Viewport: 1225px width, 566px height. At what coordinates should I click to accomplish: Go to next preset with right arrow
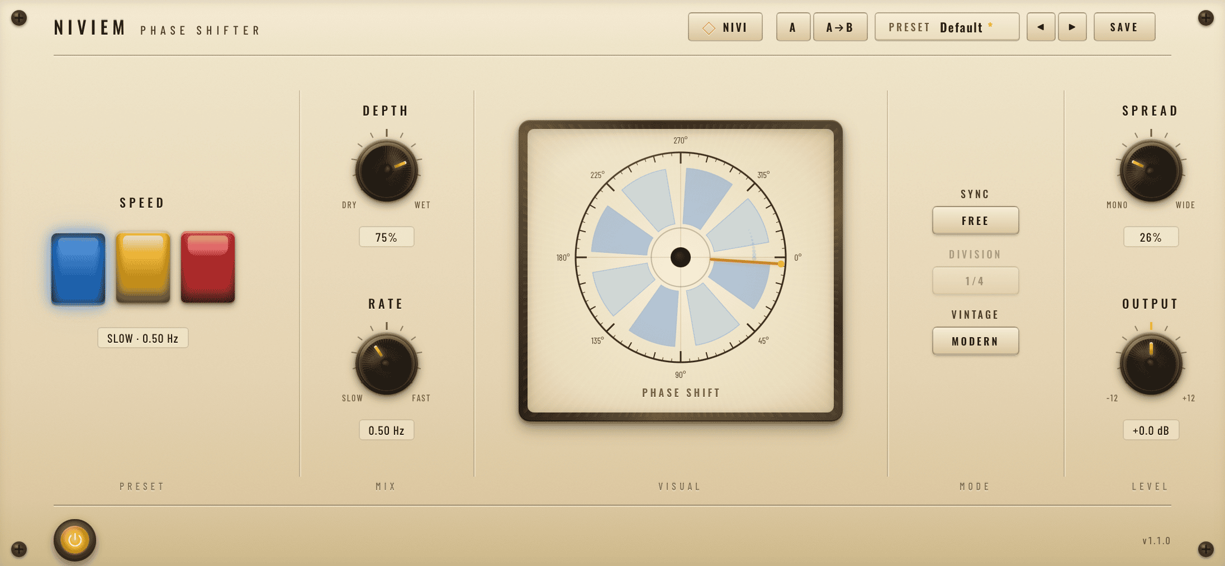pyautogui.click(x=1072, y=27)
